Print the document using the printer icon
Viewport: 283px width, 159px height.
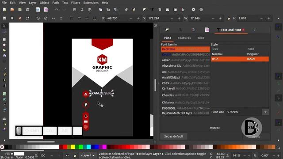pos(27,10)
